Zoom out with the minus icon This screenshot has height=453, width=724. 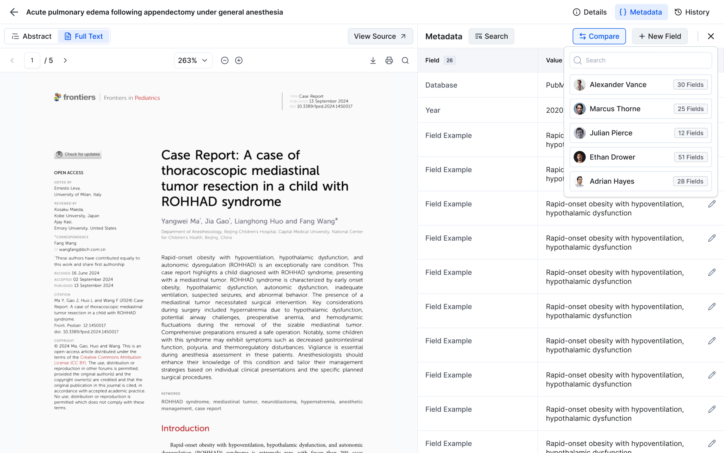click(x=225, y=61)
